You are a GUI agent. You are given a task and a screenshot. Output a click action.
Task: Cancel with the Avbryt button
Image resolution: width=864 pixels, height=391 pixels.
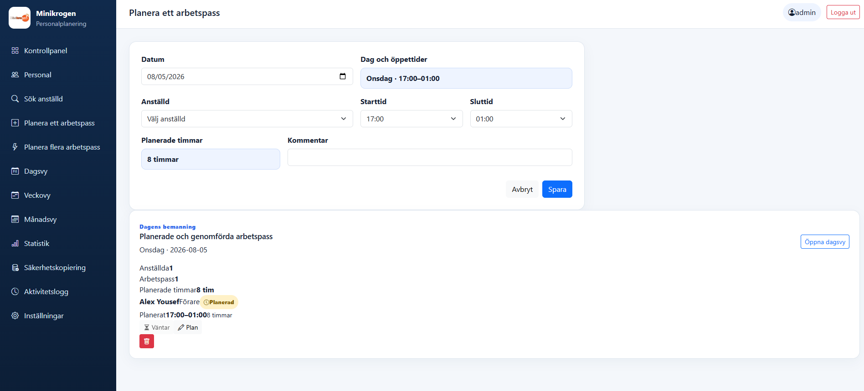tap(522, 189)
